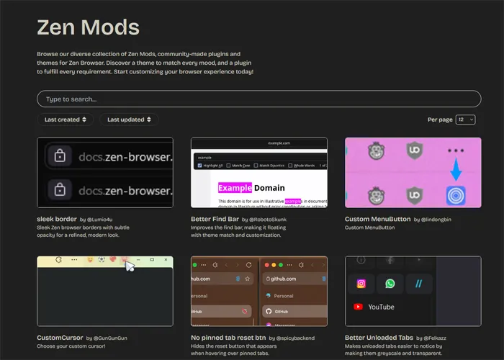Open the CustomCursor title link

[60, 338]
